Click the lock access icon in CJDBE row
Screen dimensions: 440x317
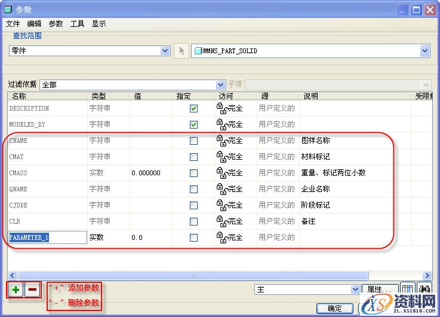pos(221,205)
